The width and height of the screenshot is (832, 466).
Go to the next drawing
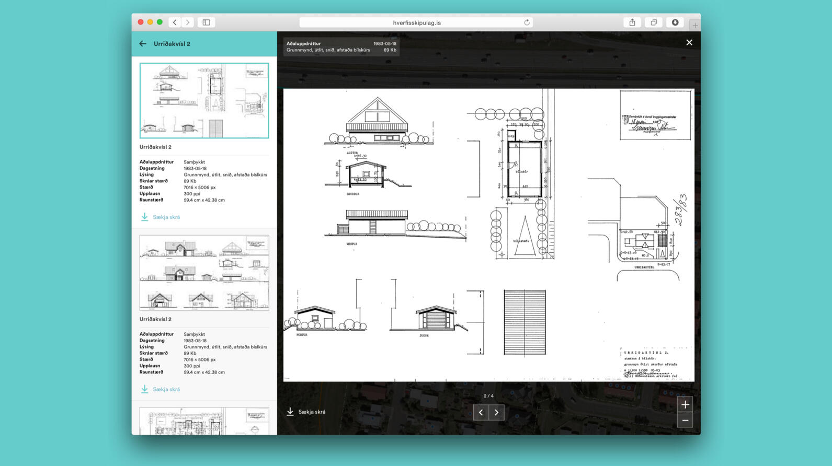496,412
